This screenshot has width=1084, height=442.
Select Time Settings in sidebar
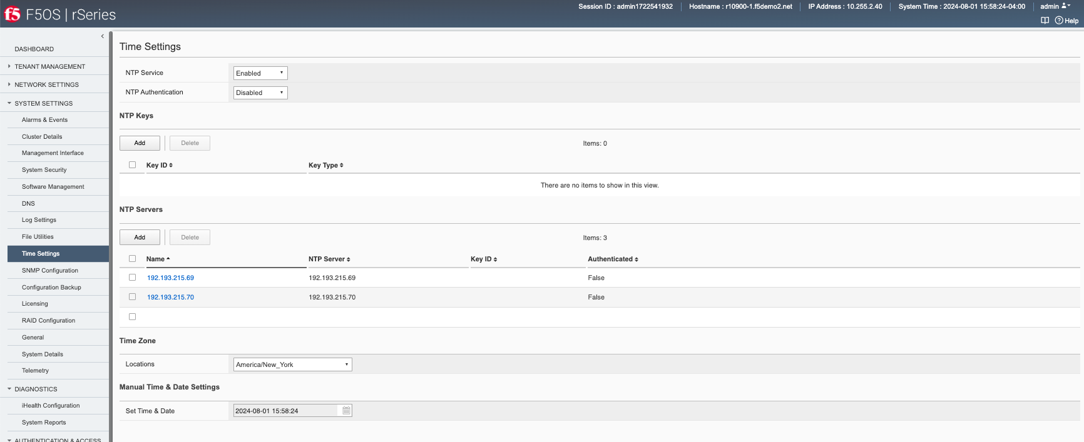58,254
